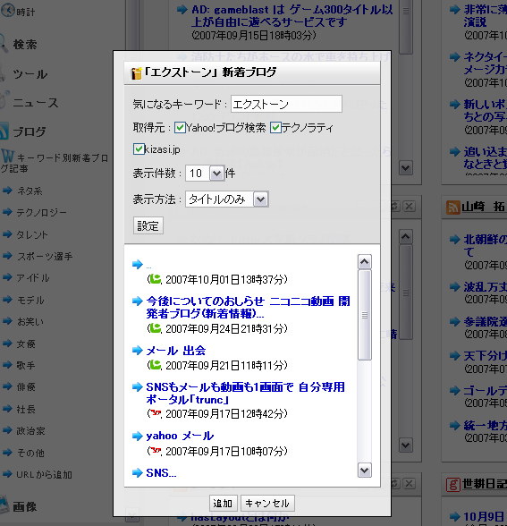
Task: Open the yahoo メール blog link
Action: (x=180, y=436)
